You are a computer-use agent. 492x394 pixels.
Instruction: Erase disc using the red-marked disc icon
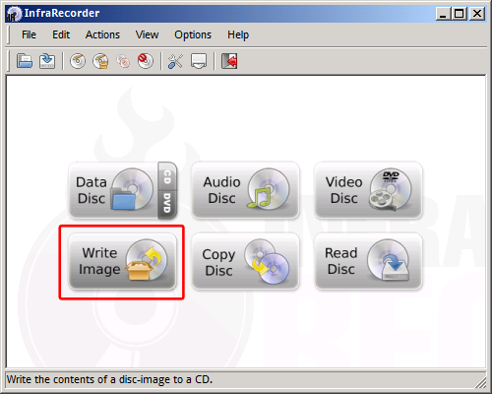[x=146, y=61]
